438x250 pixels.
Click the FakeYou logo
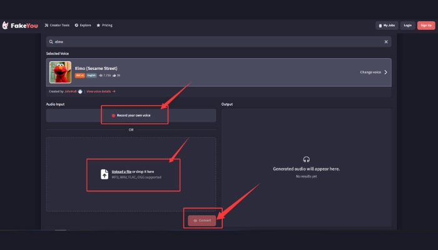pos(20,26)
